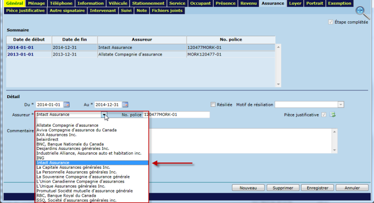This screenshot has width=374, height=203.
Task: Select Desjardins Assurances générales Inc. from list
Action: pos(72,148)
